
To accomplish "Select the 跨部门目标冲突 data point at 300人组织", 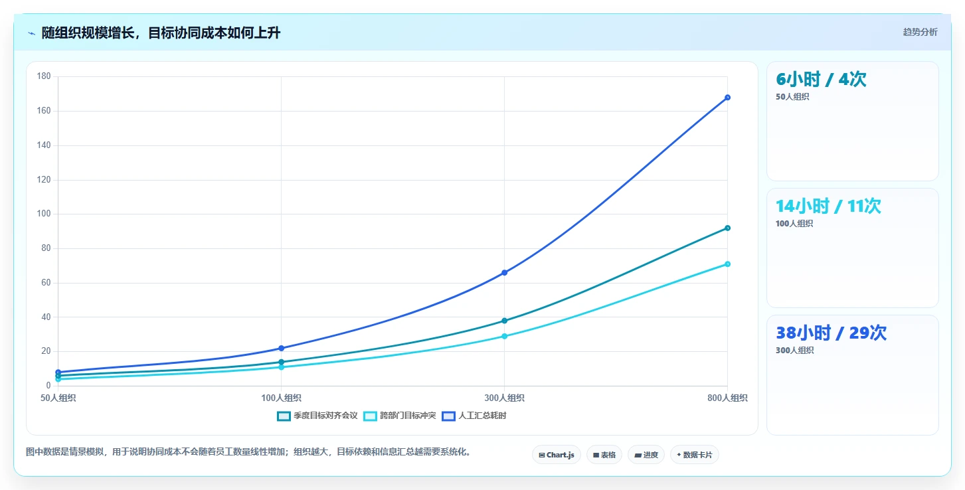I will (504, 336).
